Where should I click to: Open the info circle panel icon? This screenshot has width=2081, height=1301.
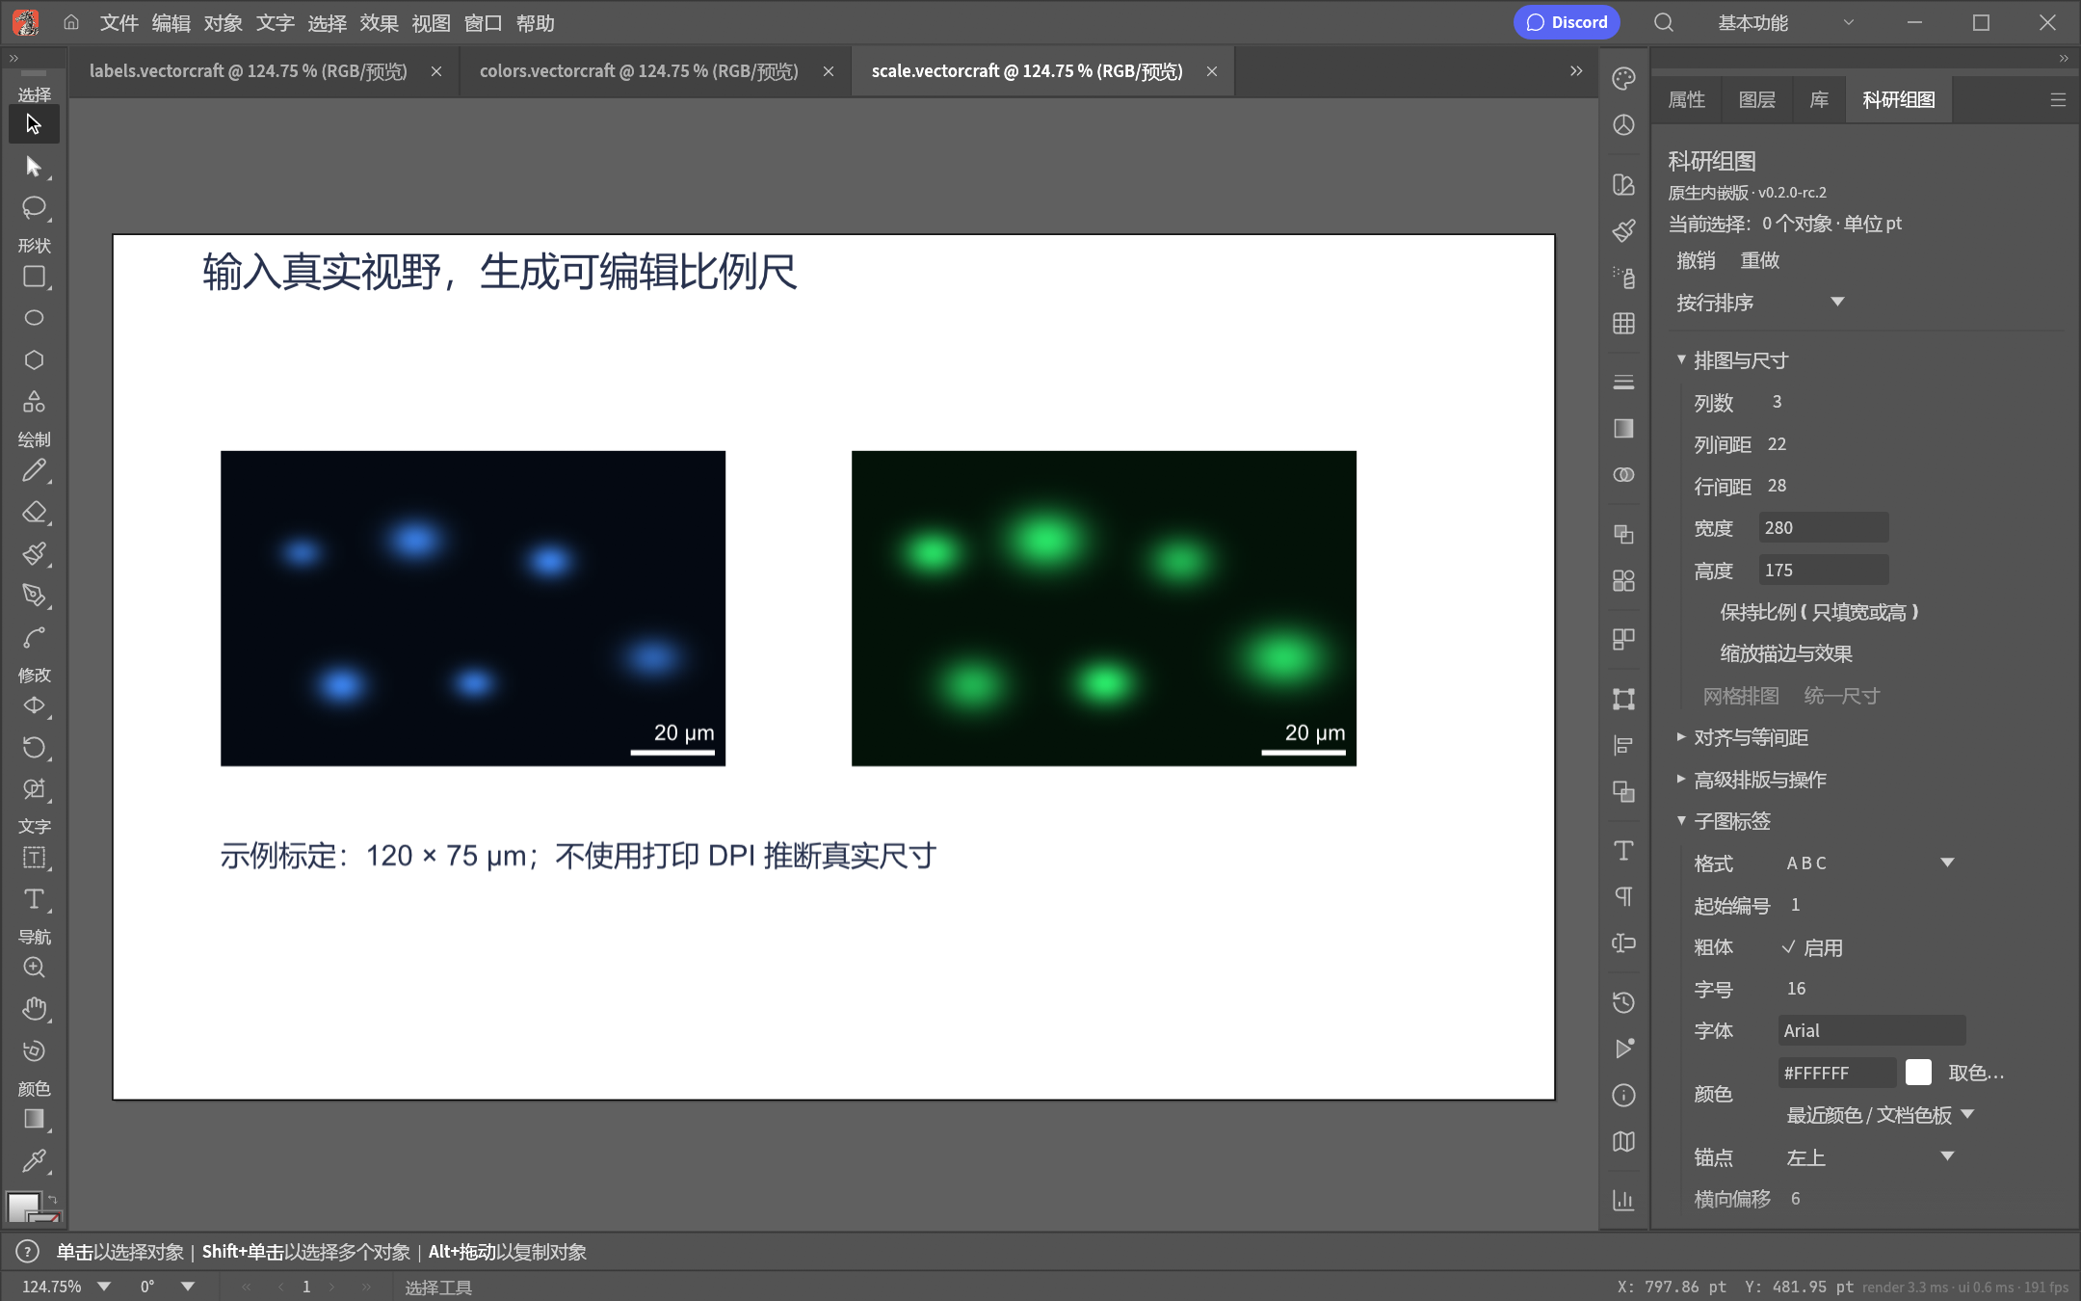(x=1624, y=1096)
